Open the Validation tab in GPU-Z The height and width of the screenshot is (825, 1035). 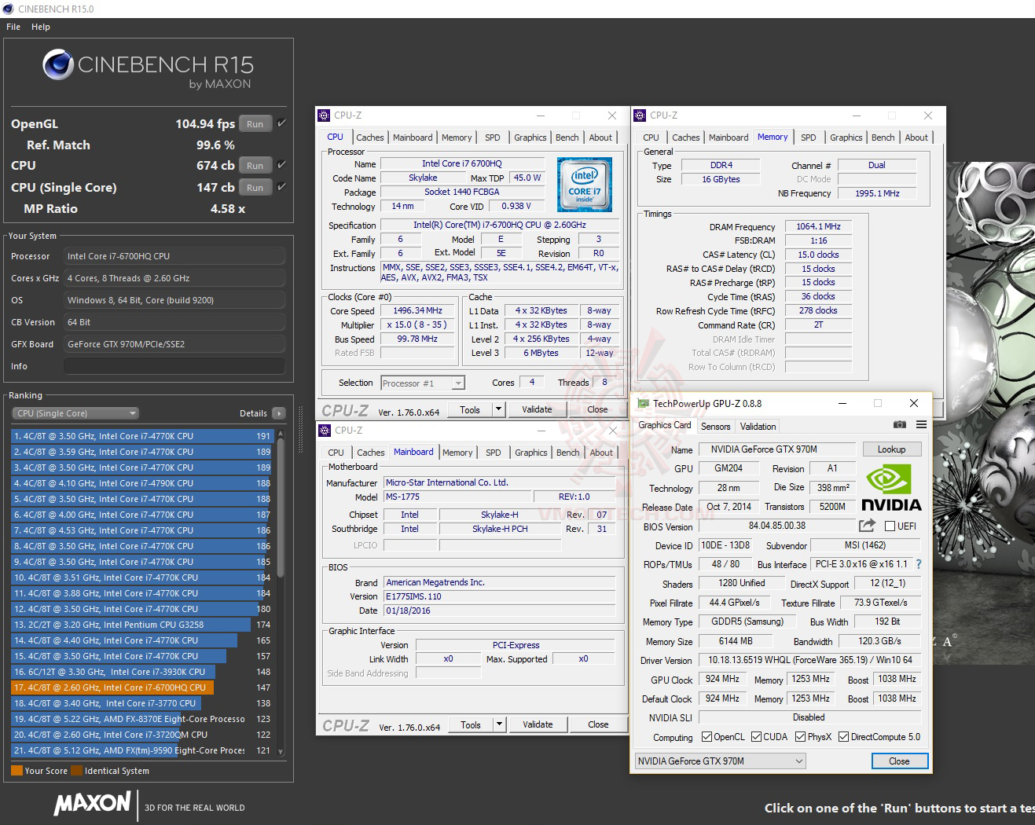[x=758, y=427]
